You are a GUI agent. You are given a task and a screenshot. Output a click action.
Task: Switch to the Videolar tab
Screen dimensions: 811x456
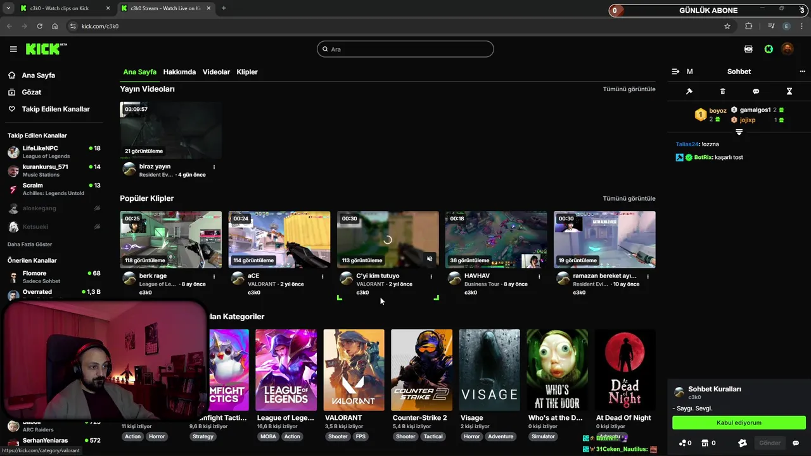(216, 72)
